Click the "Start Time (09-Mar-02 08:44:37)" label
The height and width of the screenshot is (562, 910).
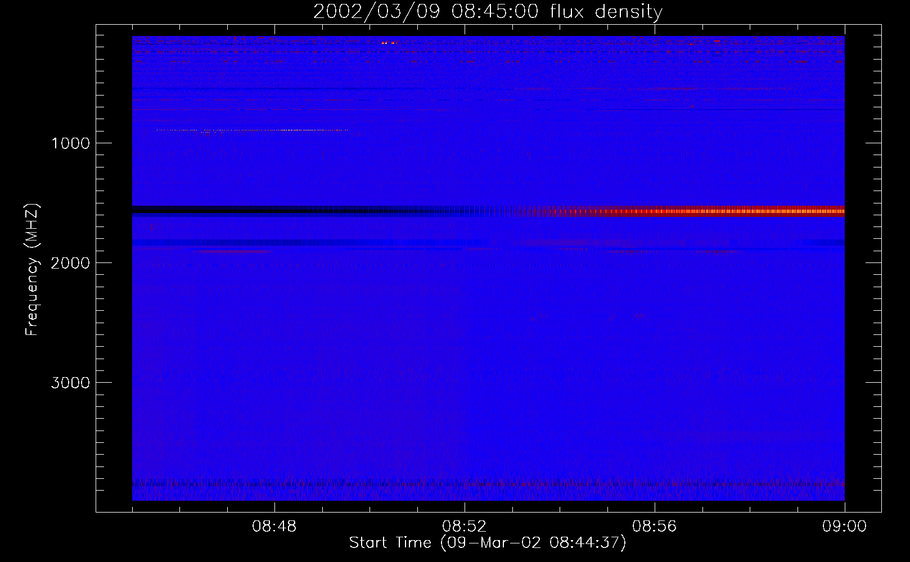(488, 543)
